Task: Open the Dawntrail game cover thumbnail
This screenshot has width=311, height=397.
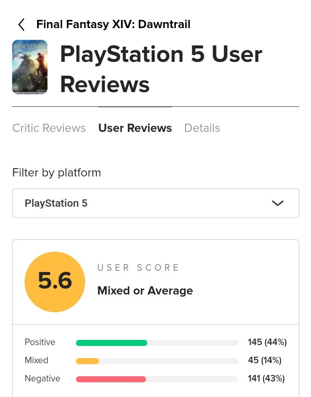Action: click(30, 67)
